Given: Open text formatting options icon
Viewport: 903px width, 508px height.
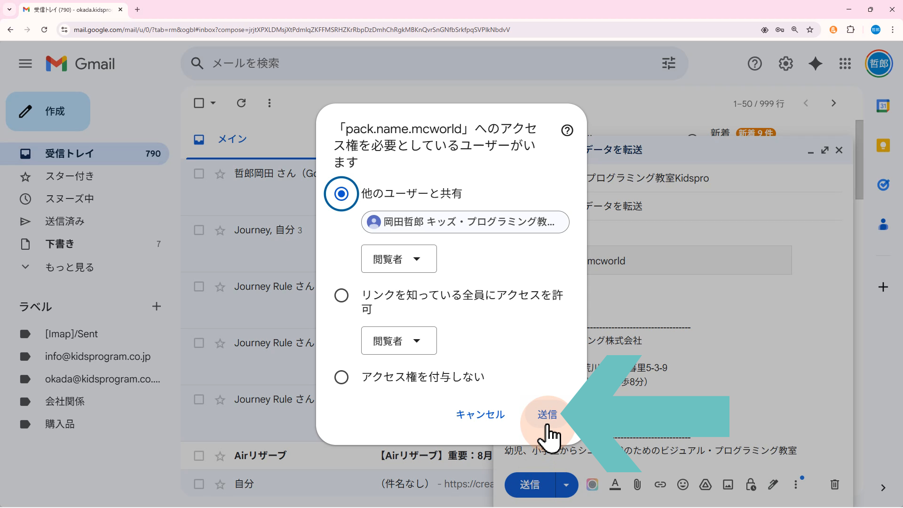Looking at the screenshot, I should pyautogui.click(x=615, y=484).
